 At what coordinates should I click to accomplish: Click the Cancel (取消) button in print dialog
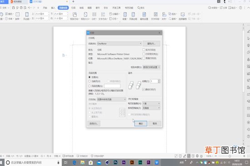pyautogui.click(x=155, y=124)
